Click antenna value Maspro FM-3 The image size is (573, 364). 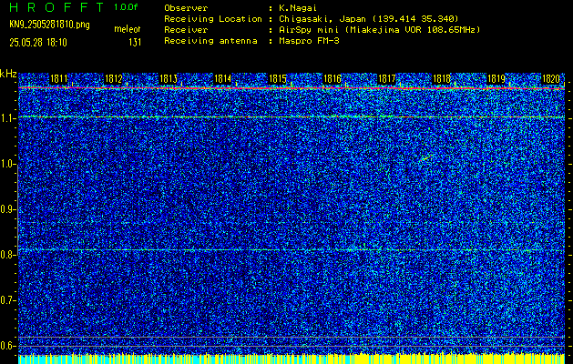309,41
